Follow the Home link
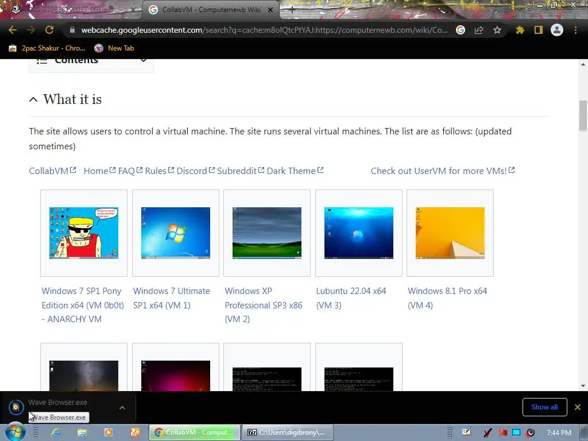This screenshot has height=441, width=588. click(x=99, y=171)
